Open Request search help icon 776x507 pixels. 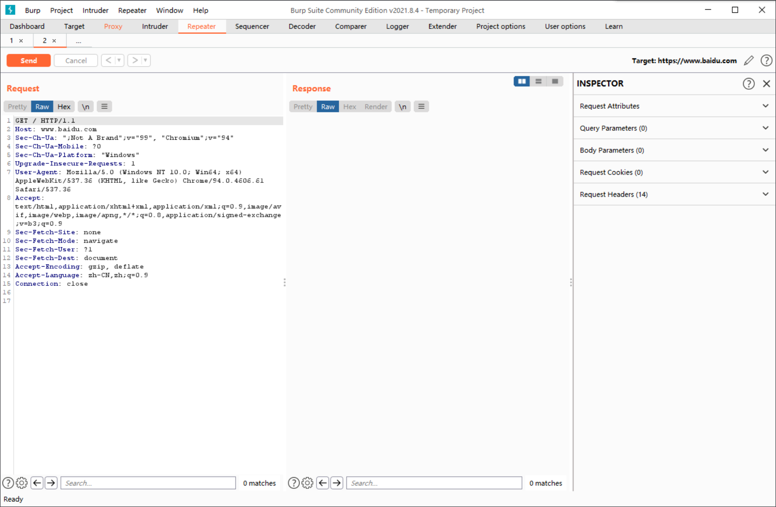click(8, 483)
